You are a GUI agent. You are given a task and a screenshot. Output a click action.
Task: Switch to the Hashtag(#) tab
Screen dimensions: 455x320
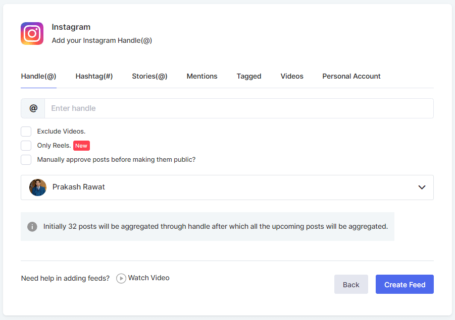[94, 77]
